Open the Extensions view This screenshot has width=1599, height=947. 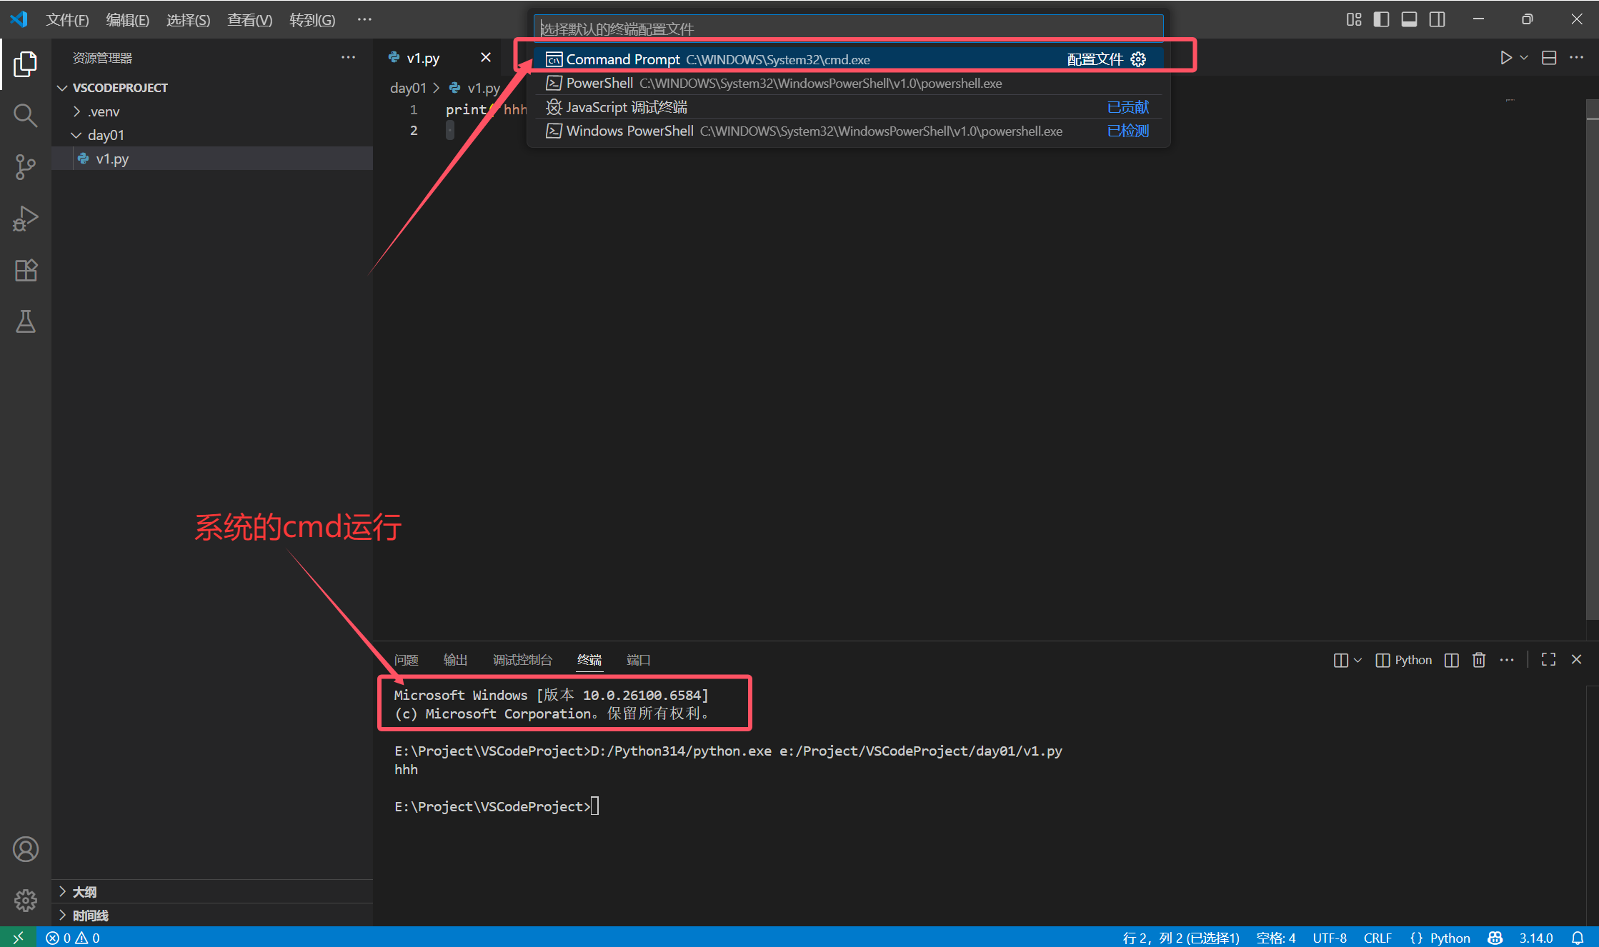[x=26, y=270]
